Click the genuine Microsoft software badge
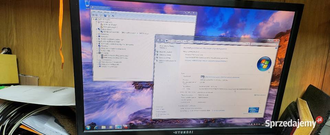 point(253,110)
